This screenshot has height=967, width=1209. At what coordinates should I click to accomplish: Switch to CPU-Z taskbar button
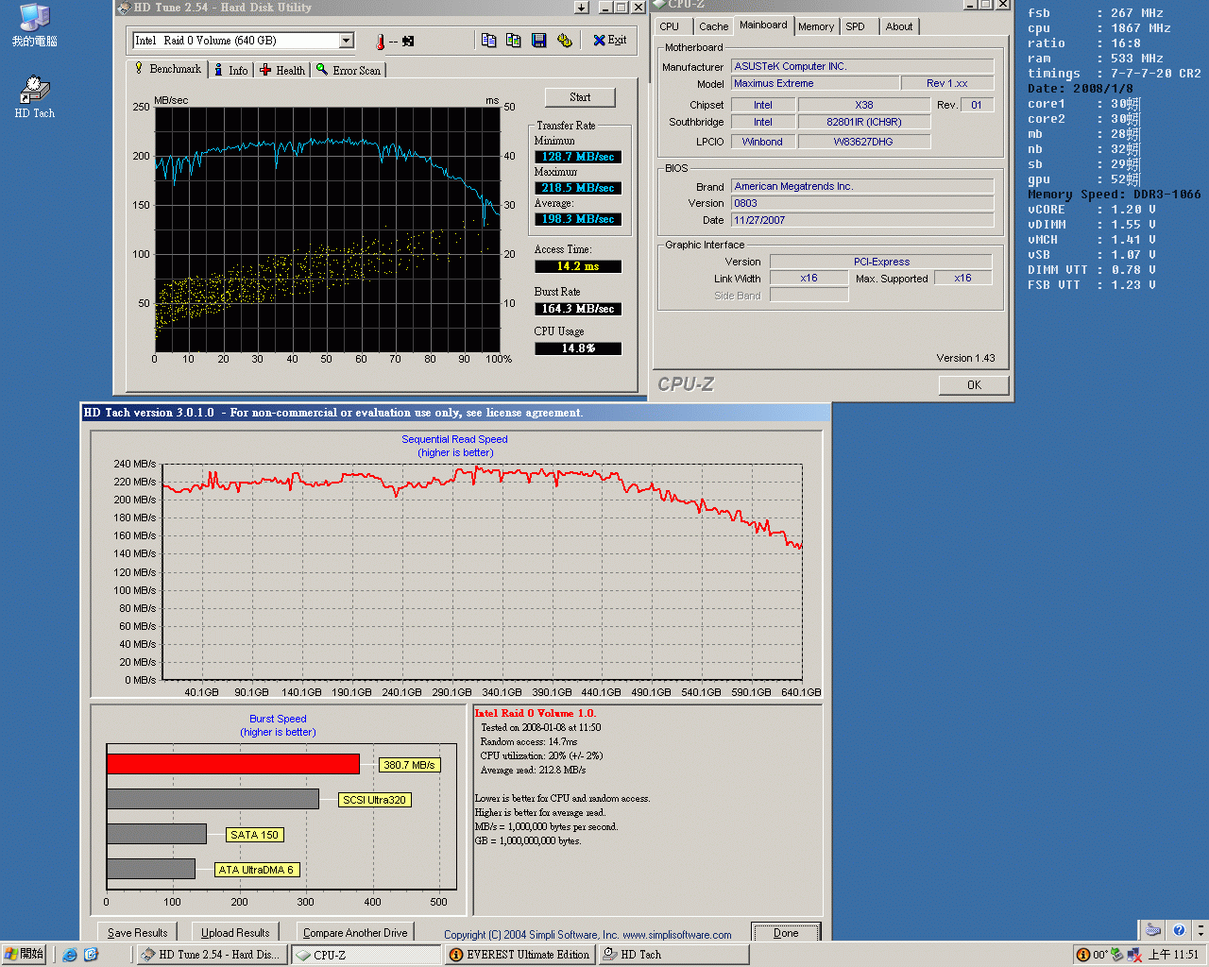pos(366,955)
